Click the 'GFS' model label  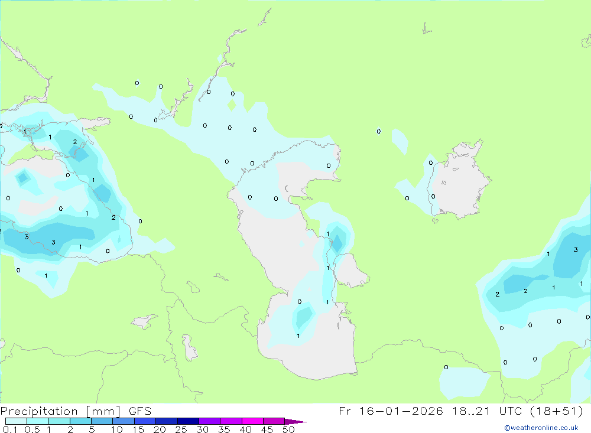140,411
